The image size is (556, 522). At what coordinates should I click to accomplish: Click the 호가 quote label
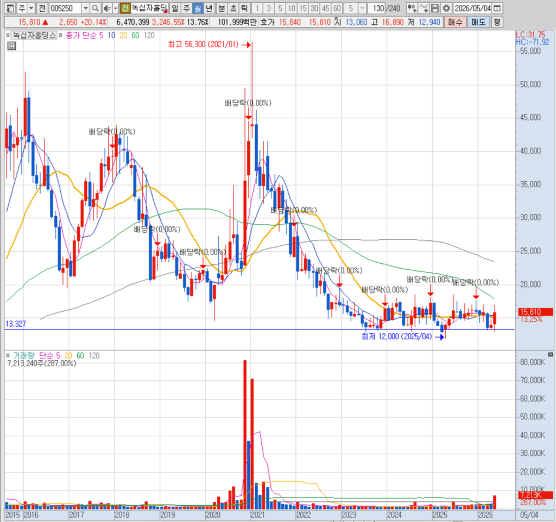[x=267, y=22]
